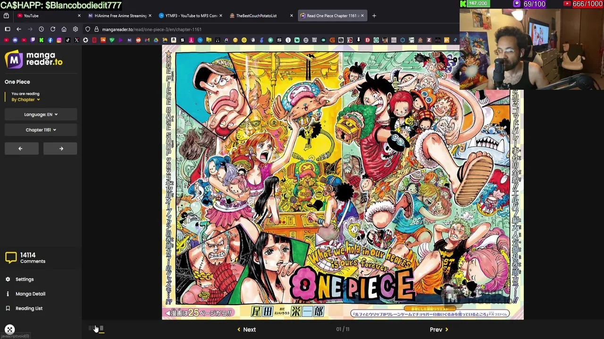Open the Google Drive bookmark icon
This screenshot has height=339, width=604.
[x=156, y=40]
